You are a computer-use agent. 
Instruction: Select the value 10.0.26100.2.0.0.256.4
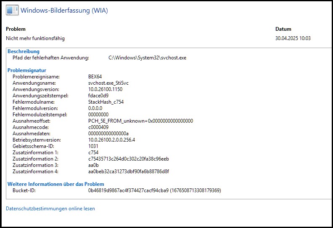click(111, 140)
